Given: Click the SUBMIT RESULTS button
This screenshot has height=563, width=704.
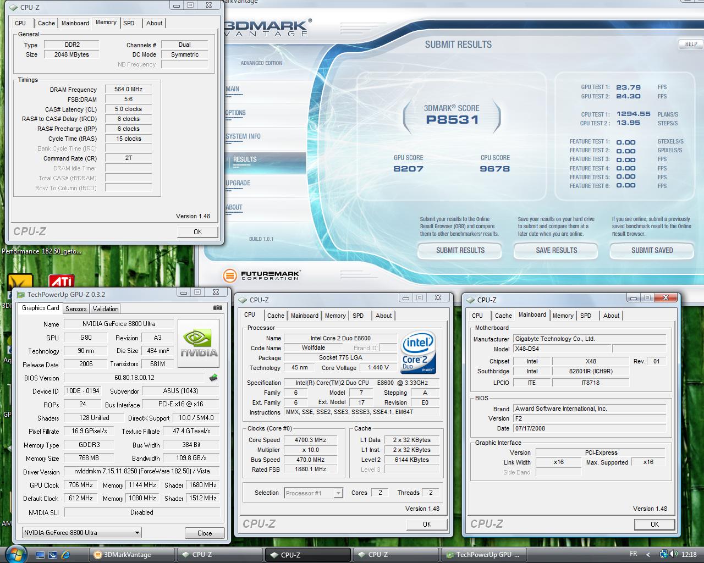Looking at the screenshot, I should (x=460, y=251).
